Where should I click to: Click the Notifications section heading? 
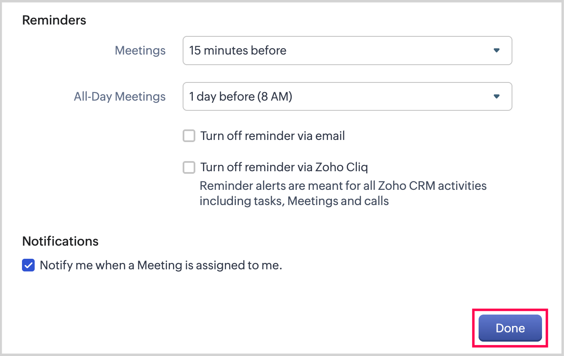coord(60,241)
